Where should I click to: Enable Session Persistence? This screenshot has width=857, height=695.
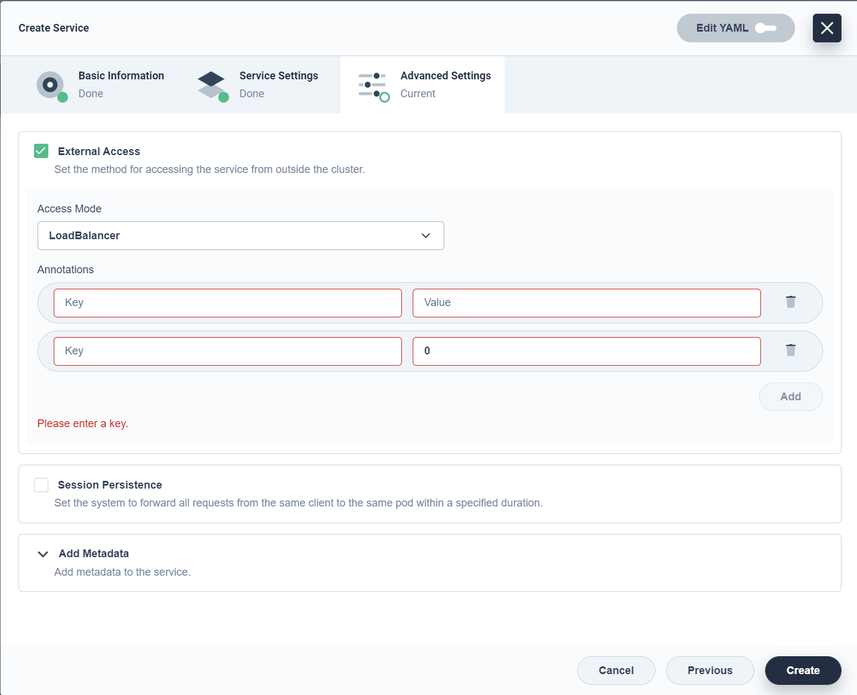point(41,485)
